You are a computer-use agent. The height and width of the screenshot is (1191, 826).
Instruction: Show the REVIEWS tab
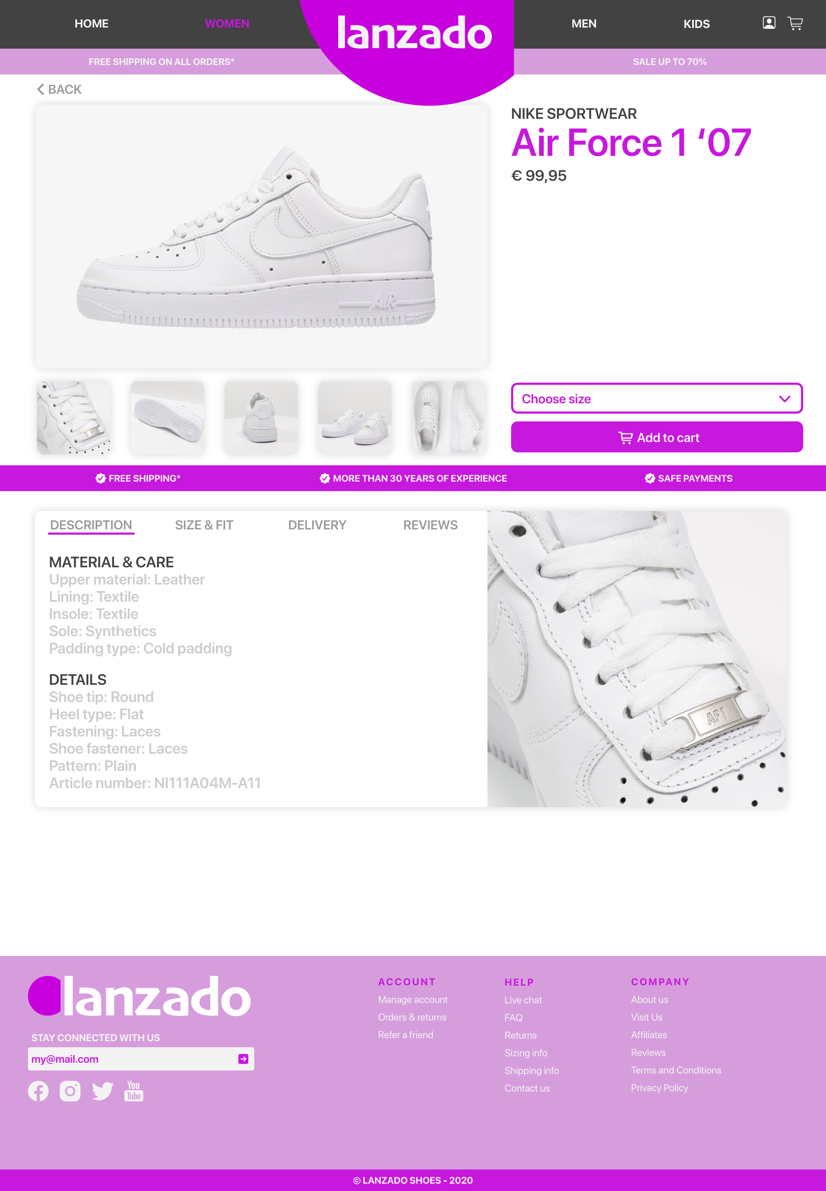(430, 525)
